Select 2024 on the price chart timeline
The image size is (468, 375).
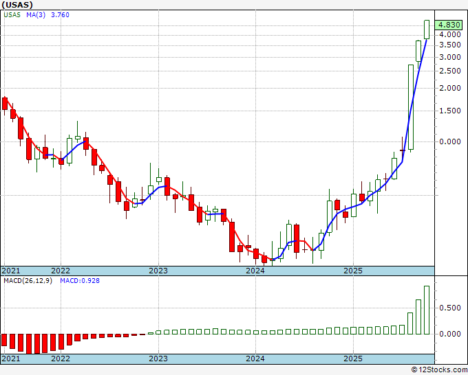pos(255,271)
